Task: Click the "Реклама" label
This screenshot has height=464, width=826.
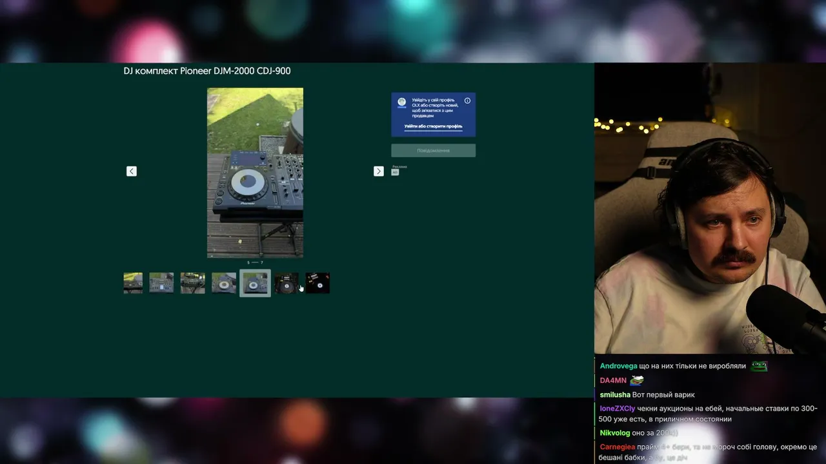Action: [x=399, y=167]
